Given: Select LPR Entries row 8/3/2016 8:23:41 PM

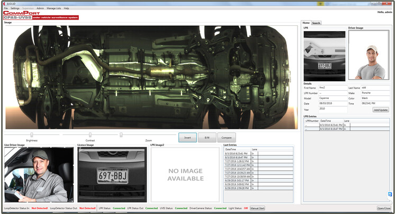Looking at the screenshot, I should pyautogui.click(x=347, y=125).
